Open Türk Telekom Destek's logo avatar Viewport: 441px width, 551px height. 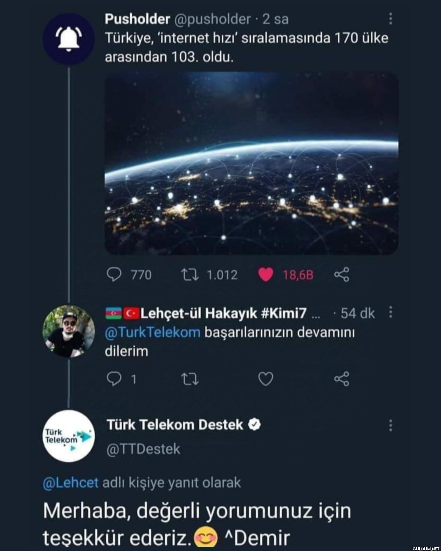pyautogui.click(x=69, y=436)
